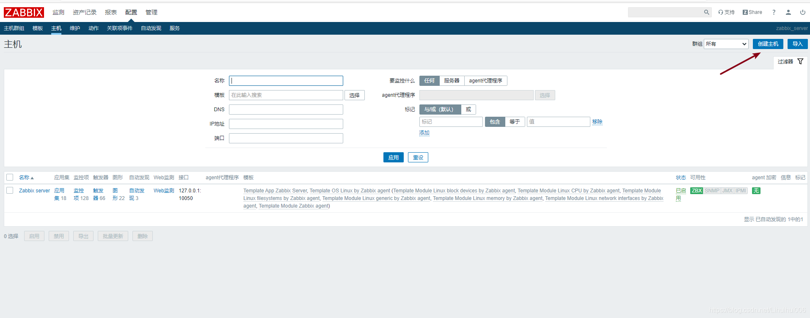
Task: Open 应用集 18 link
Action: [x=59, y=195]
